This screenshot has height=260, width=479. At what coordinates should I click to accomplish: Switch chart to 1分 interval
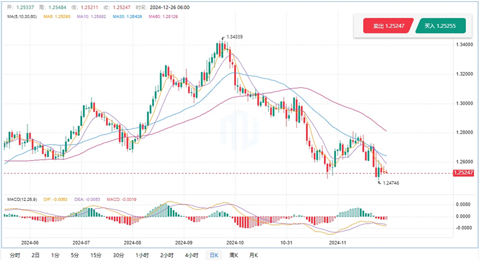click(55, 255)
